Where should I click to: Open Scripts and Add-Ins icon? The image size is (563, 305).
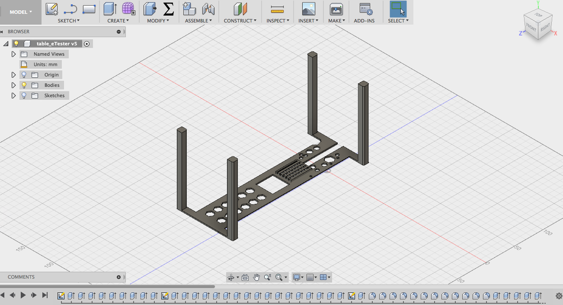(x=366, y=9)
